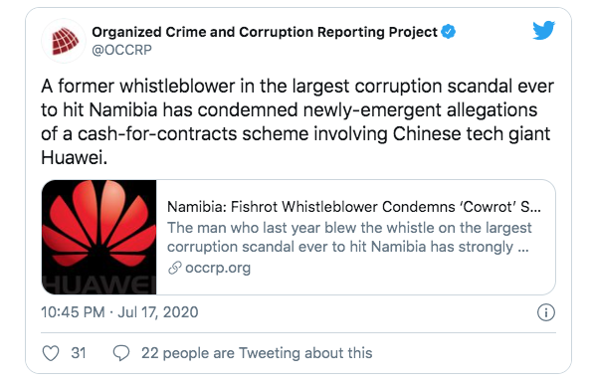Click the Twitter bird logo
Screen dimensions: 591x384
[543, 30]
